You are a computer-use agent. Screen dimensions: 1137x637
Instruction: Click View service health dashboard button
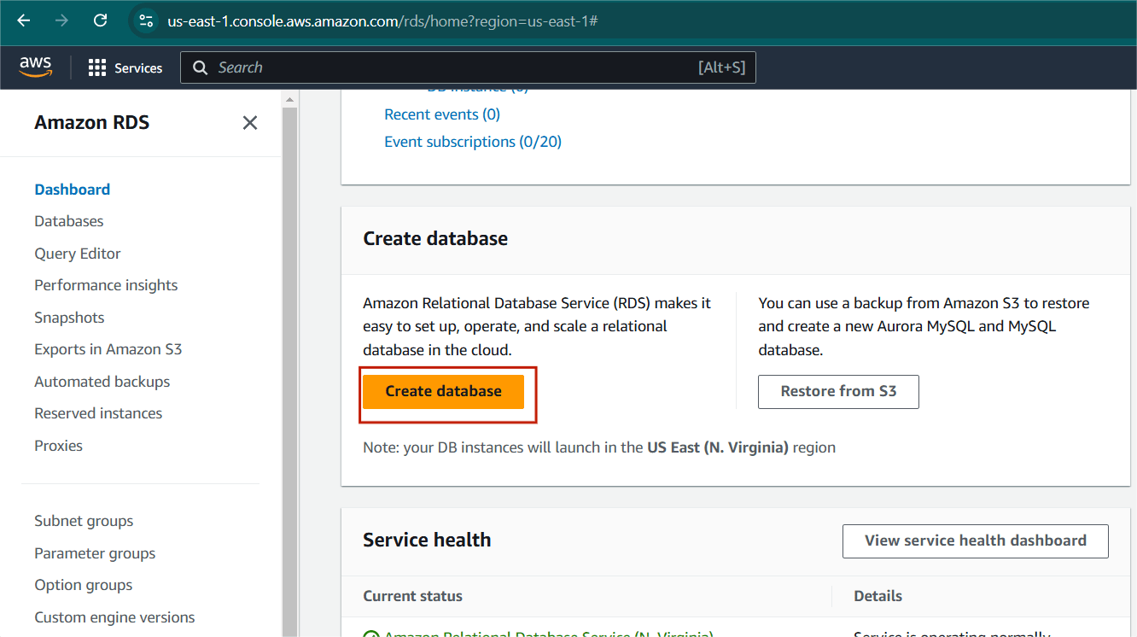[x=975, y=541]
